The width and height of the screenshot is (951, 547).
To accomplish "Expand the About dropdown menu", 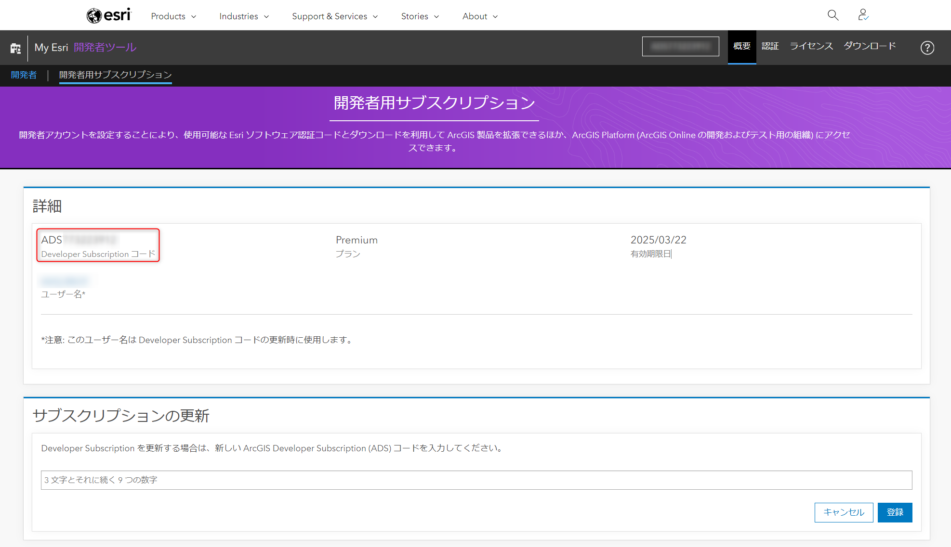I will pos(480,16).
